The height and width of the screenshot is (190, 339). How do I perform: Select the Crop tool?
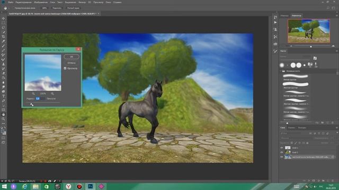[3, 36]
